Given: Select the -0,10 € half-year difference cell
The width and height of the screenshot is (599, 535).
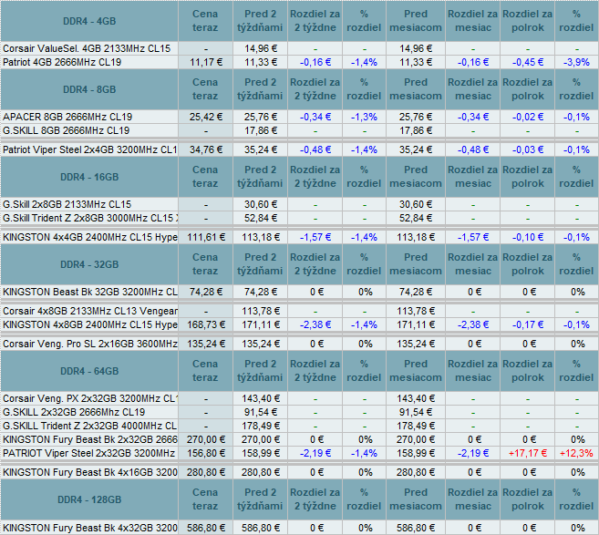Looking at the screenshot, I should point(528,237).
